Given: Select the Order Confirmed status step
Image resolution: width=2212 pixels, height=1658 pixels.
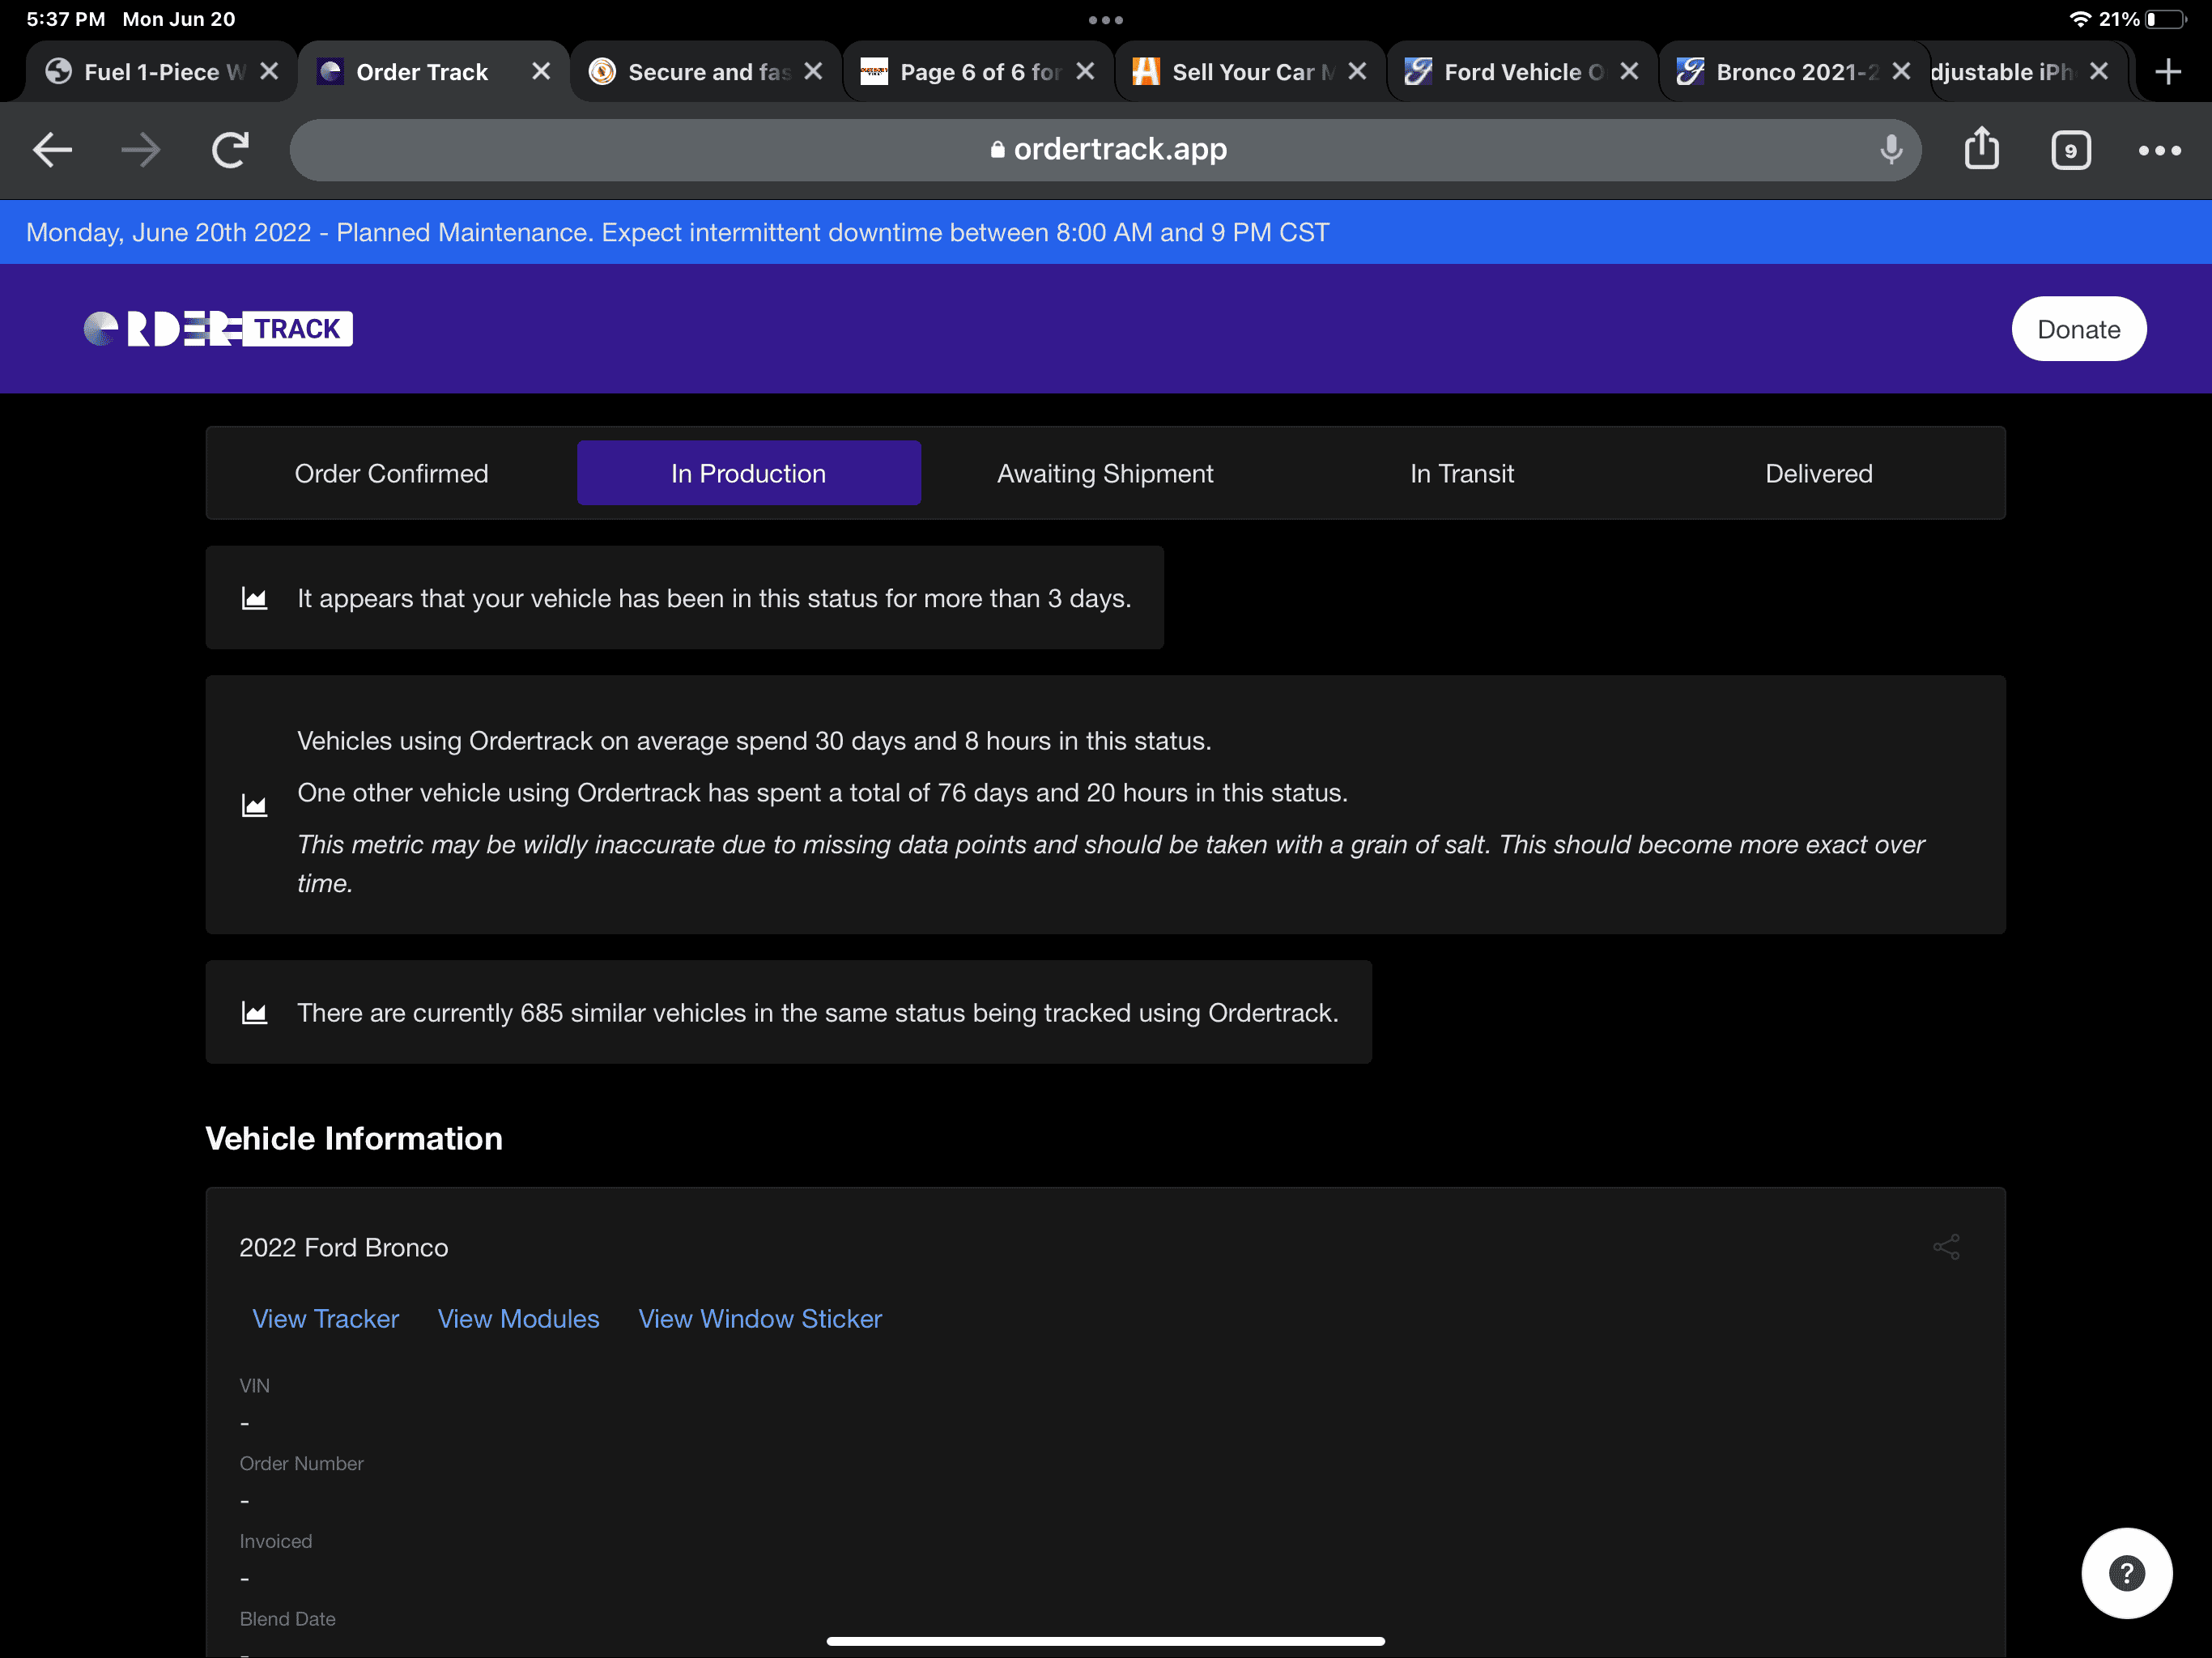Looking at the screenshot, I should [391, 473].
